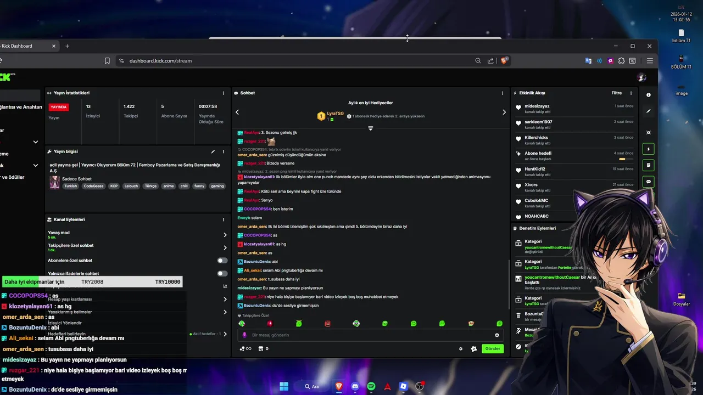Toggle the notes panel sidebar icon
This screenshot has width=703, height=395.
pos(649,165)
